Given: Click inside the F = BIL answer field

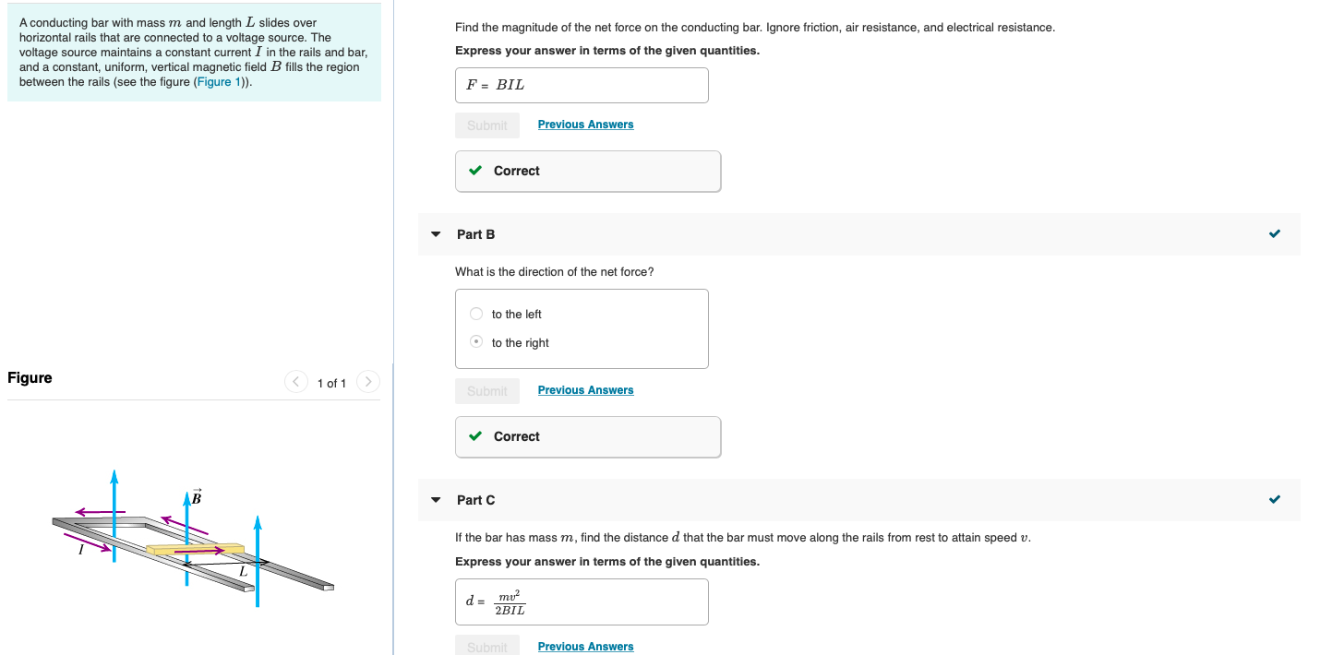Looking at the screenshot, I should tap(582, 84).
